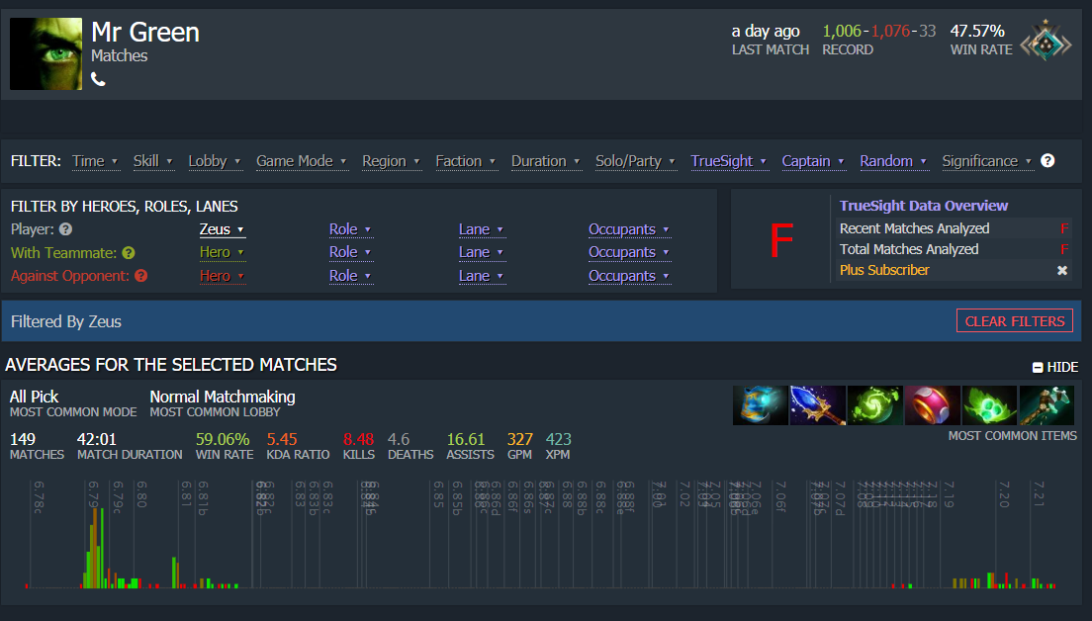Open the Against Opponent Lane dropdown
Screen dimensions: 1092x621
482,276
